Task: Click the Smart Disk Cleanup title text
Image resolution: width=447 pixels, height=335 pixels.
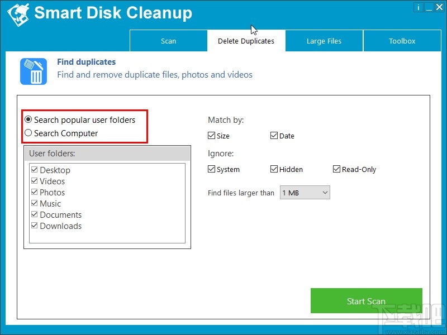Action: [113, 13]
